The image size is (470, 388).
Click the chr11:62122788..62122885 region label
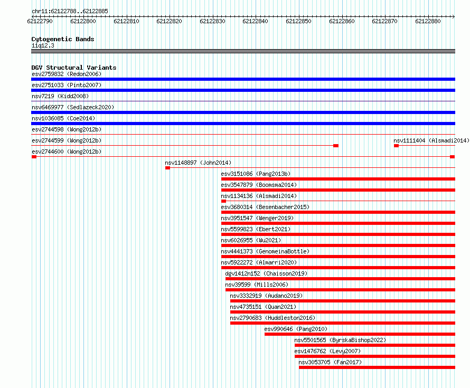click(70, 11)
